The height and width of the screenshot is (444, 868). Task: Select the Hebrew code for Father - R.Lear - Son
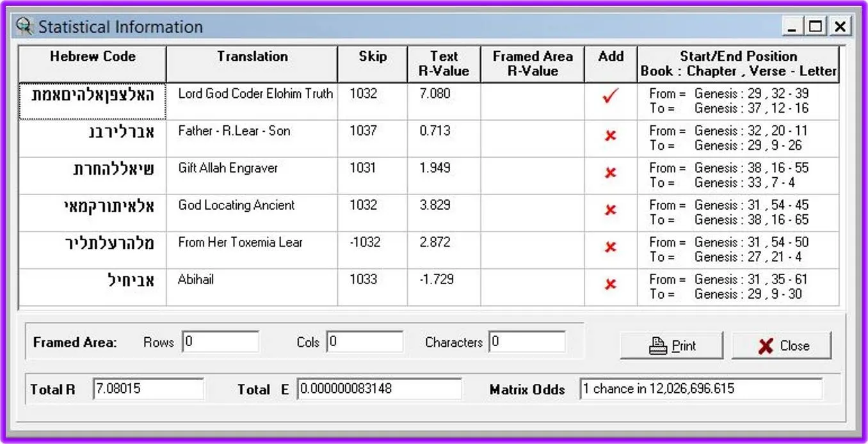tap(93, 139)
